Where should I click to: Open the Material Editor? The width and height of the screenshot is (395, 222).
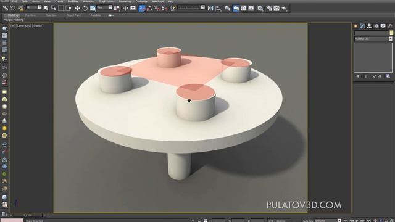[260, 8]
